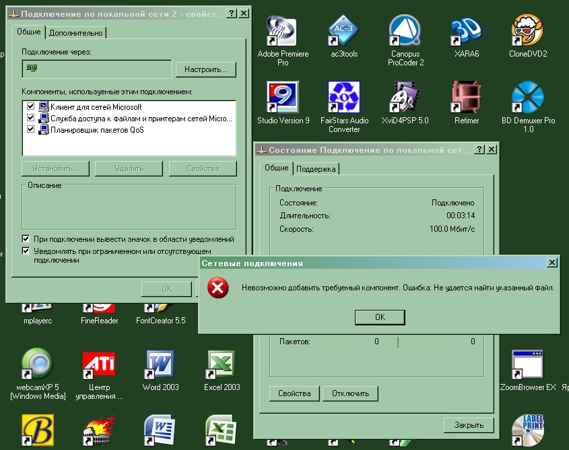Image resolution: width=569 pixels, height=450 pixels.
Task: Click the Настроить... button
Action: click(x=206, y=69)
